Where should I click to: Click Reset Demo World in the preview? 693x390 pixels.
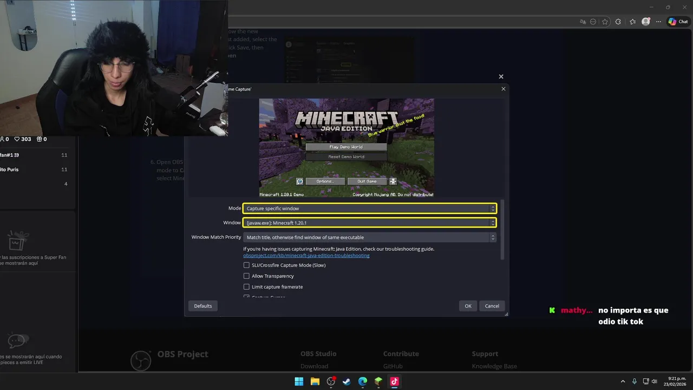(x=346, y=157)
